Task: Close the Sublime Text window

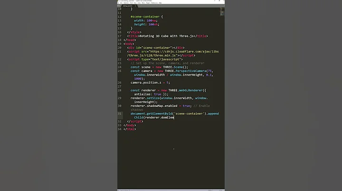Action: [223, 1]
